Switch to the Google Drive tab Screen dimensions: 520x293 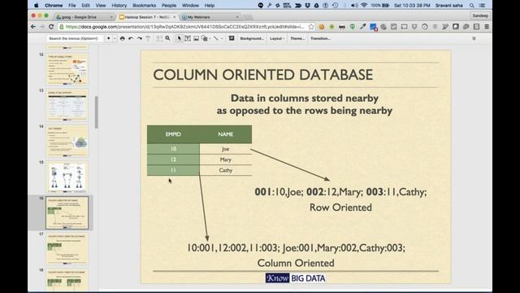[84, 17]
